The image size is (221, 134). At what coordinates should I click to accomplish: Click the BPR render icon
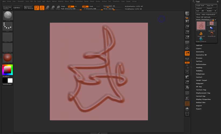pos(187,14)
